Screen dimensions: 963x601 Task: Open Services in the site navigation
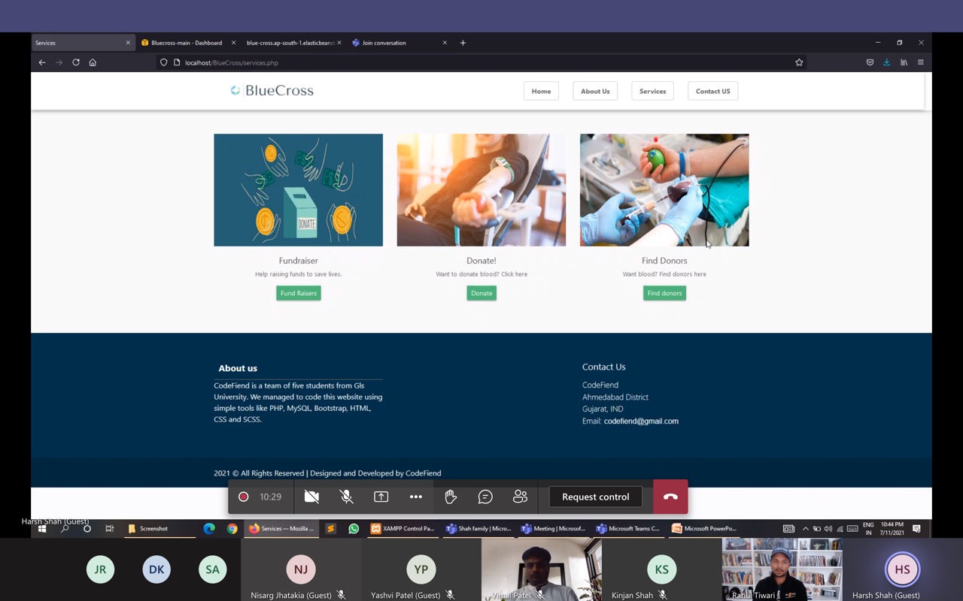(x=652, y=91)
